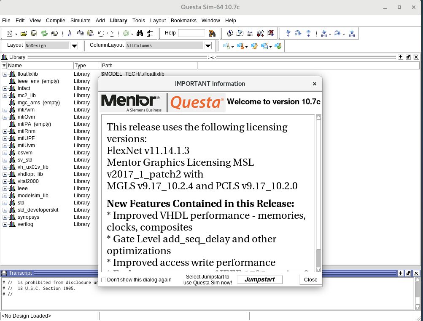Image resolution: width=423 pixels, height=321 pixels.
Task: Expand the osvvm library node
Action: pyautogui.click(x=5, y=153)
